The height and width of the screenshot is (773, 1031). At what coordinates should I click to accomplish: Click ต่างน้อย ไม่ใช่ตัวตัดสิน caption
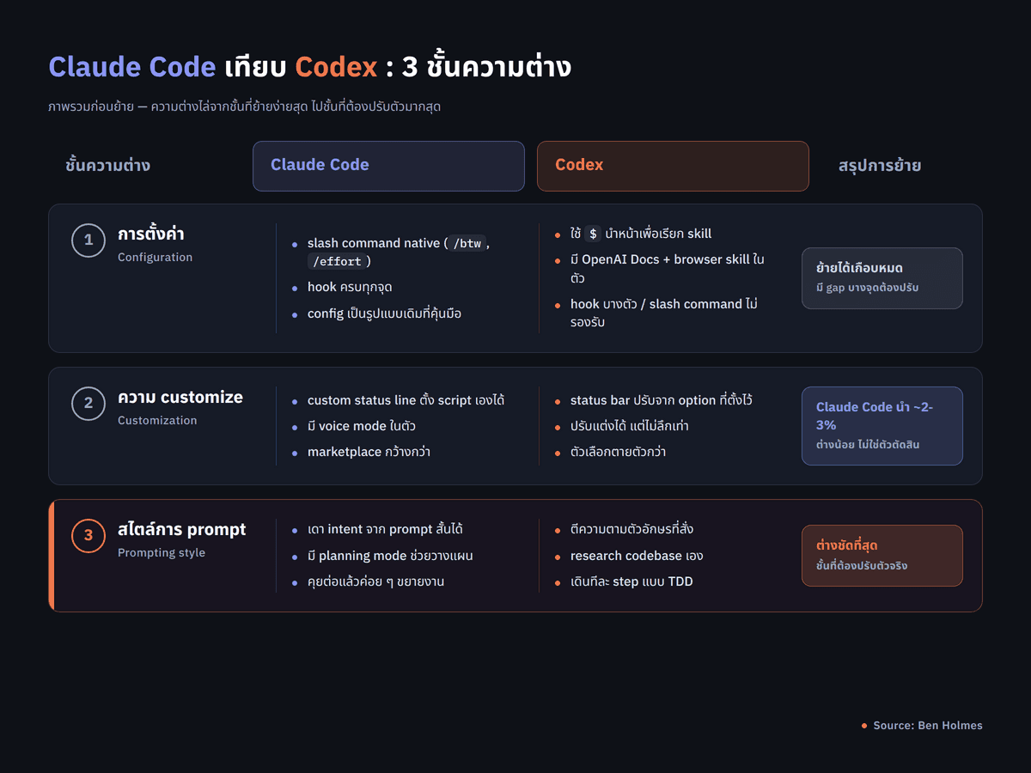(868, 445)
